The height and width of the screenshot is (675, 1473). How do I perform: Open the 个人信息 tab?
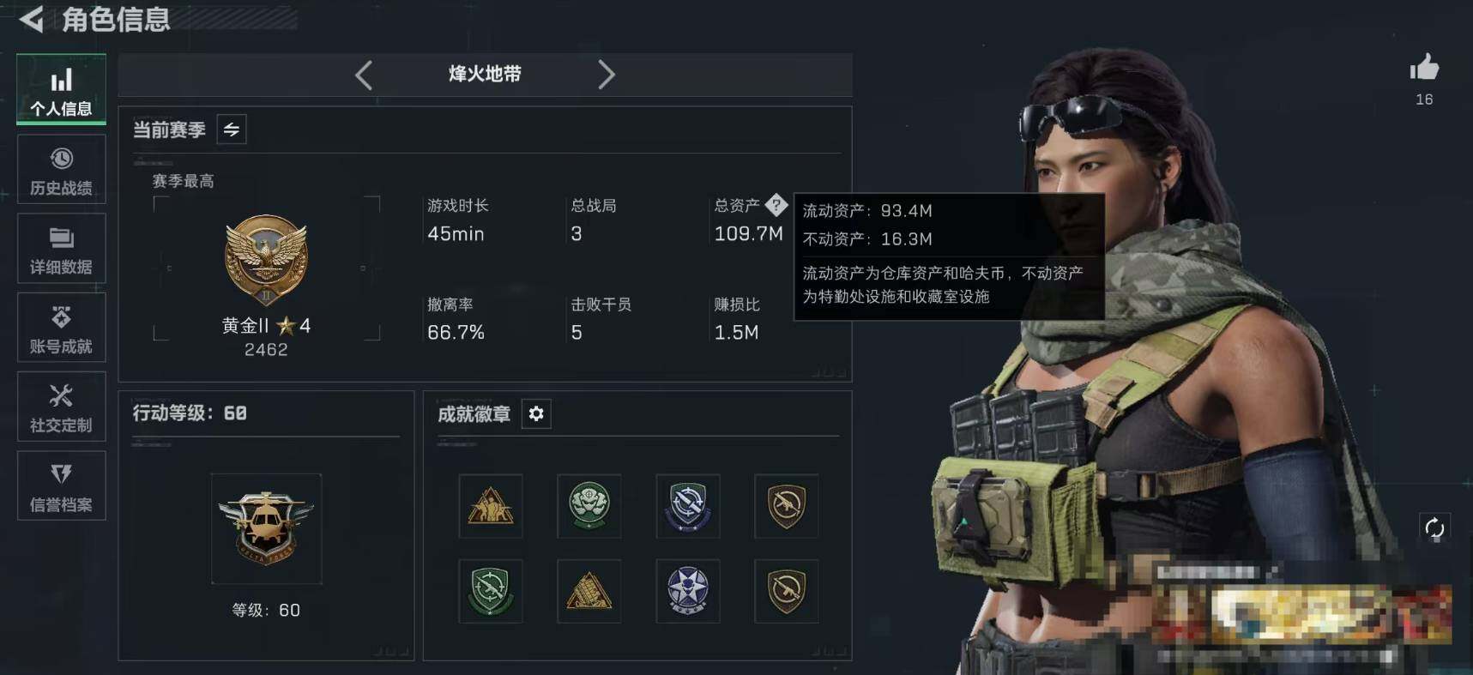click(61, 89)
